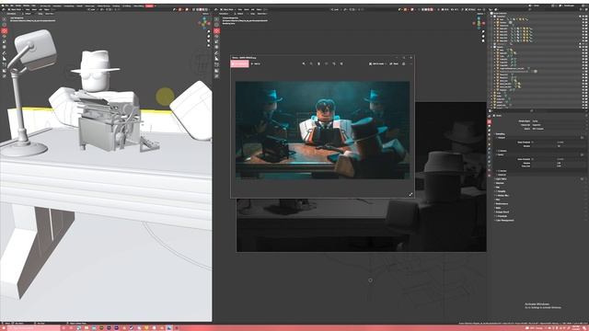Open the Edit menu
589x331 pixels.
[12, 6]
